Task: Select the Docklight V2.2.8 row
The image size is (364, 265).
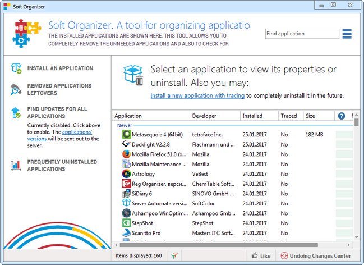Action: tap(233, 144)
